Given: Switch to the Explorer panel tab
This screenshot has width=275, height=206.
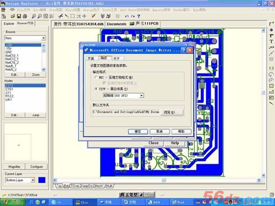Looking at the screenshot, I should coord(9,24).
